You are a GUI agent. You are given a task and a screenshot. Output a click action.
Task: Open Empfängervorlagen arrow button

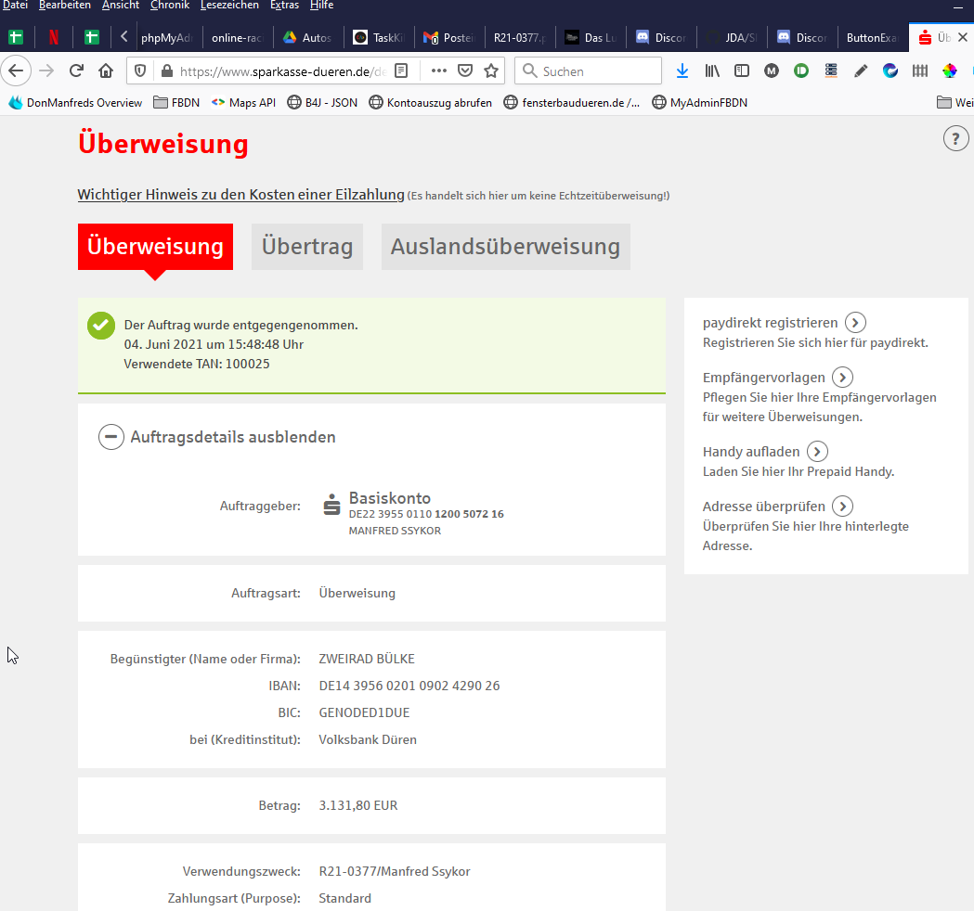pos(842,378)
